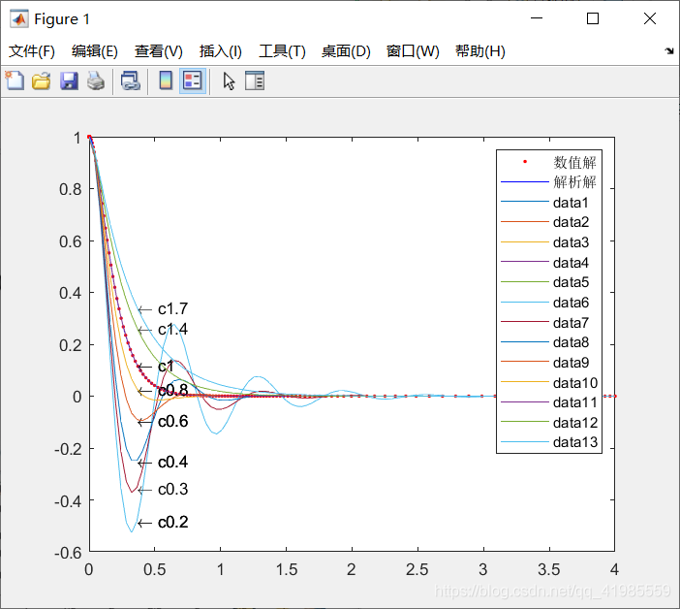The width and height of the screenshot is (680, 609).
Task: Click x-axis tick label 1.5
Action: point(287,569)
